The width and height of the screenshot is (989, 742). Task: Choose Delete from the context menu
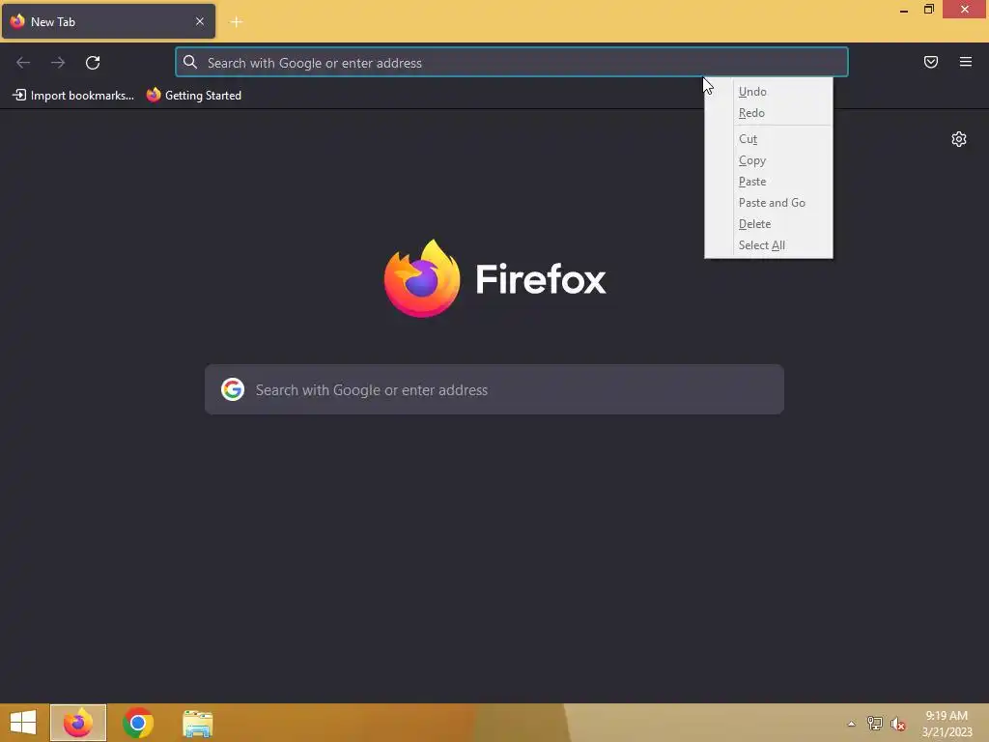[x=768, y=224]
